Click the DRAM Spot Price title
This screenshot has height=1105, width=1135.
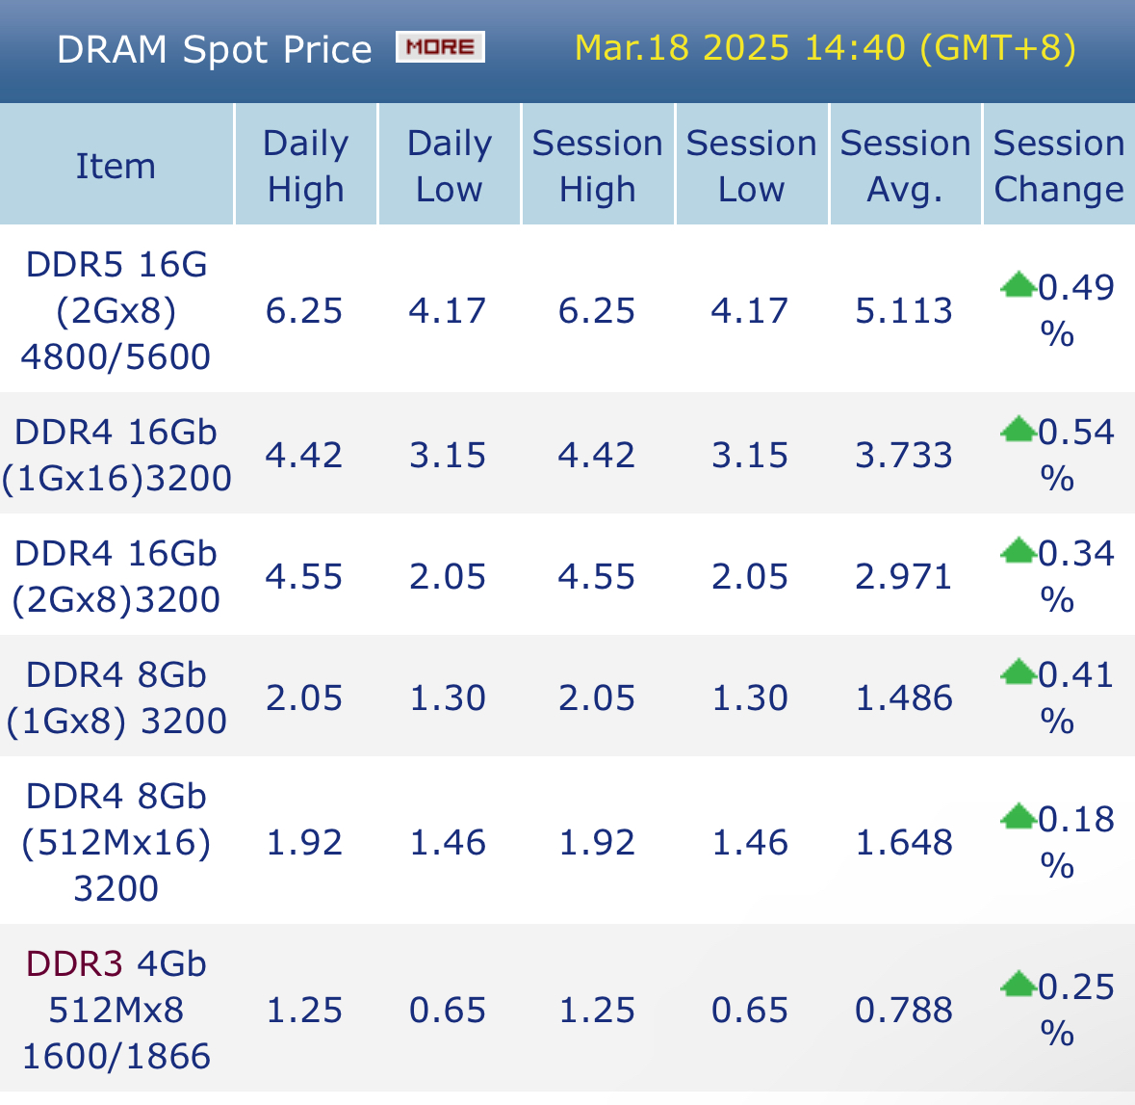point(214,49)
